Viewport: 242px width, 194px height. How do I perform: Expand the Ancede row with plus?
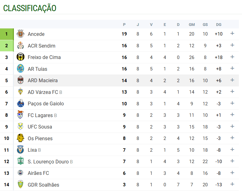pyautogui.click(x=232, y=34)
